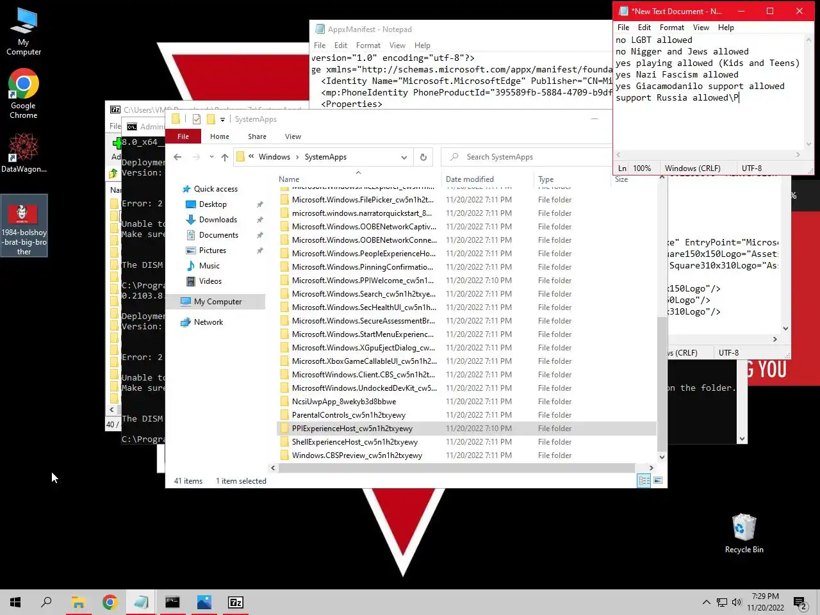The height and width of the screenshot is (615, 820).
Task: Click the forward arrow in Explorer
Action: click(x=197, y=157)
